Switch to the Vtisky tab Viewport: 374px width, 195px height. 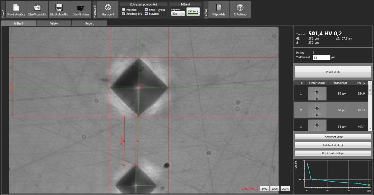53,23
